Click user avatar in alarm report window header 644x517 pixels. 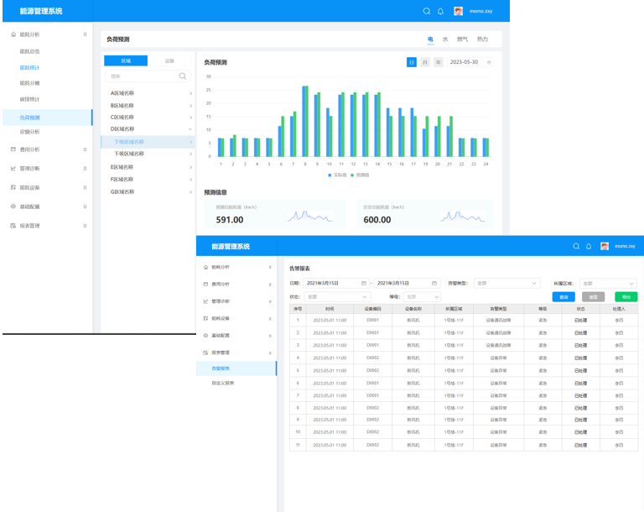[605, 246]
